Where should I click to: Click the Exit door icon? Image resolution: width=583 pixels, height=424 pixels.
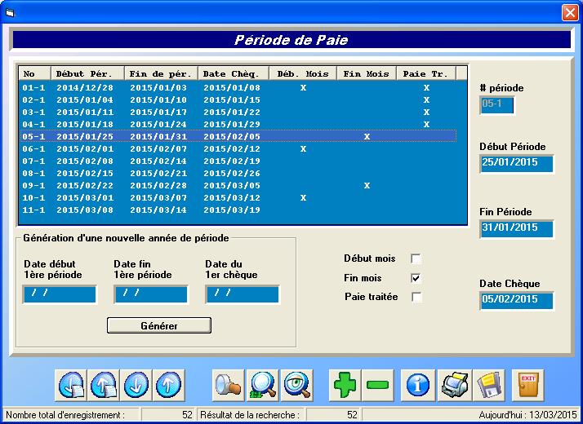[x=527, y=384]
